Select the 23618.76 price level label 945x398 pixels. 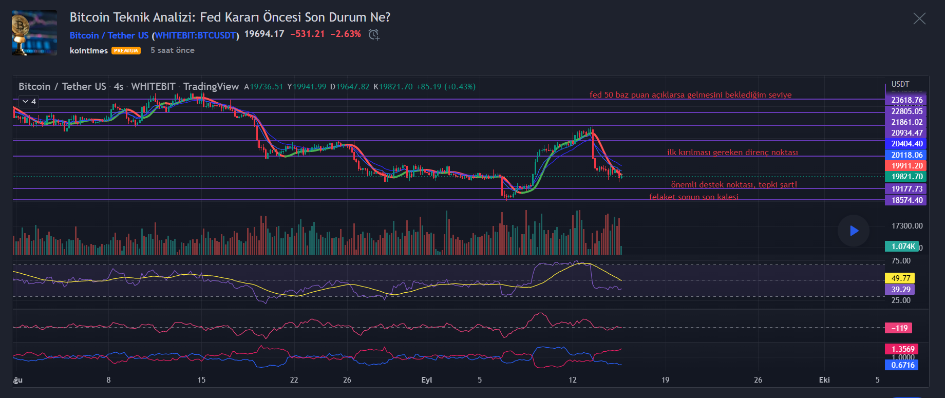[x=906, y=100]
